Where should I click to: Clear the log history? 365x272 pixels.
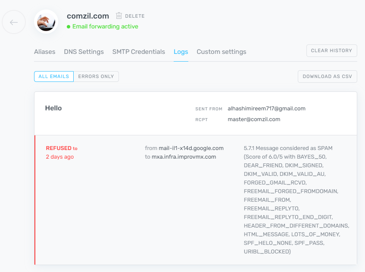[x=332, y=50]
